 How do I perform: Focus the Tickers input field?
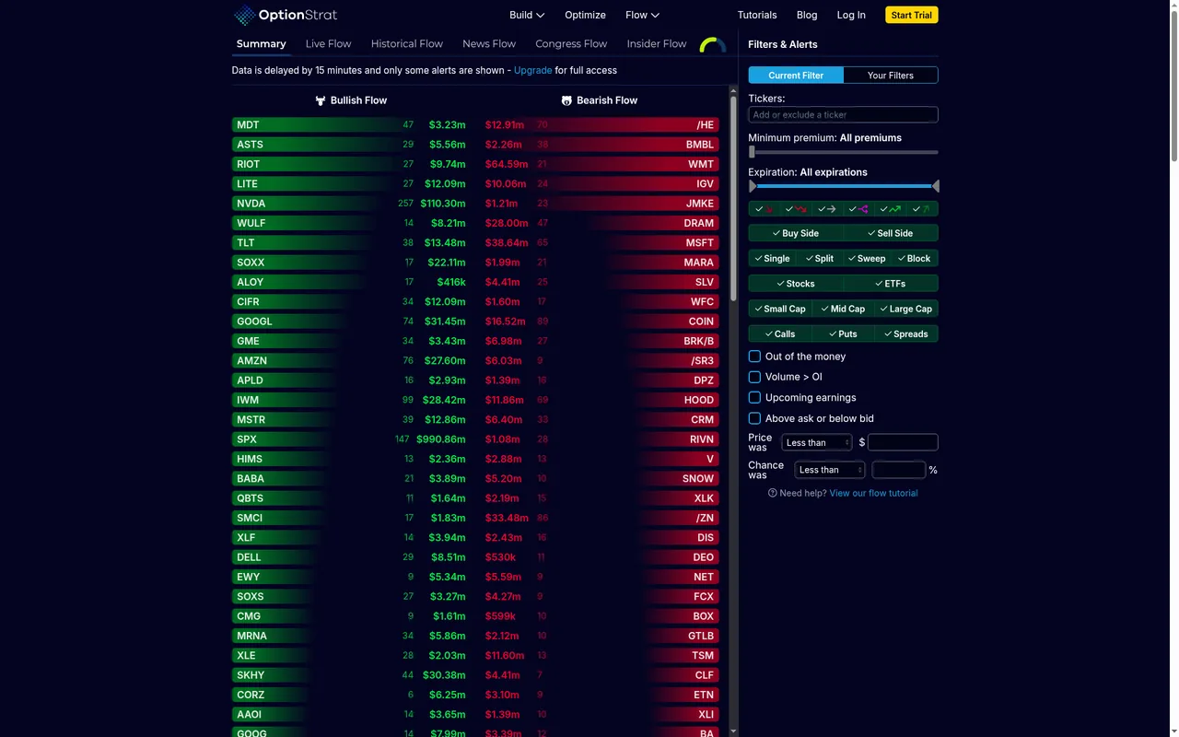click(x=843, y=115)
